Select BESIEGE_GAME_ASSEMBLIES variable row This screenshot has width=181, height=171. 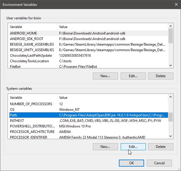click(x=88, y=44)
